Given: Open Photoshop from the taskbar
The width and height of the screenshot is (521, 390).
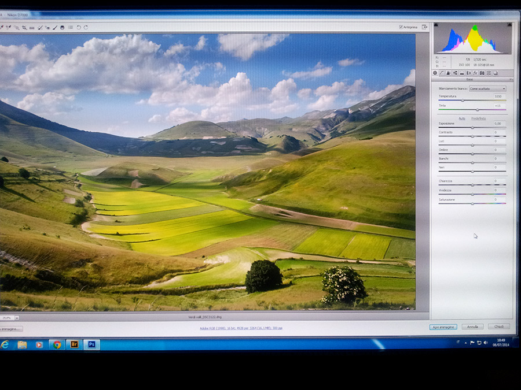Looking at the screenshot, I should [x=91, y=344].
